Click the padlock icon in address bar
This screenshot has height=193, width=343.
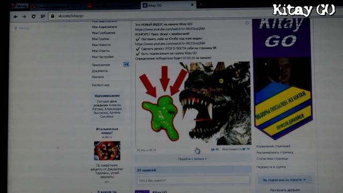point(53,16)
